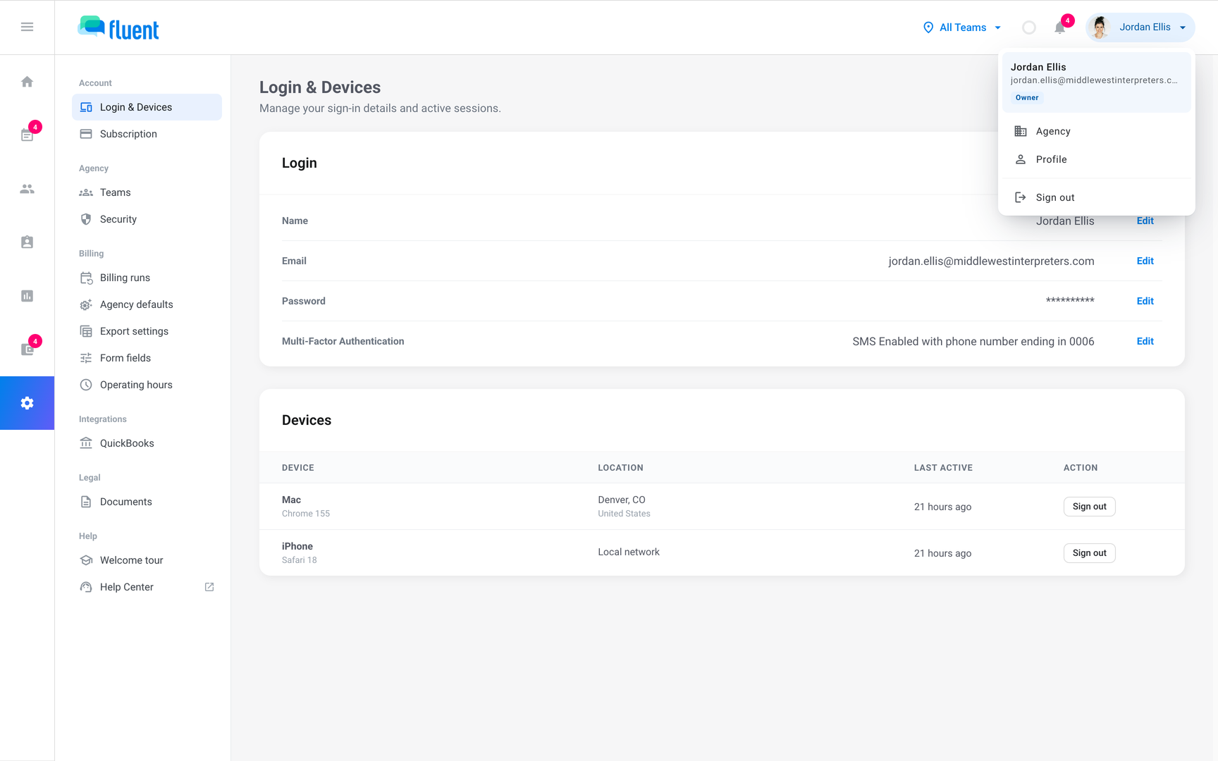Open the calendar icon with badge in sidebar
Image resolution: width=1218 pixels, height=761 pixels.
(x=27, y=135)
